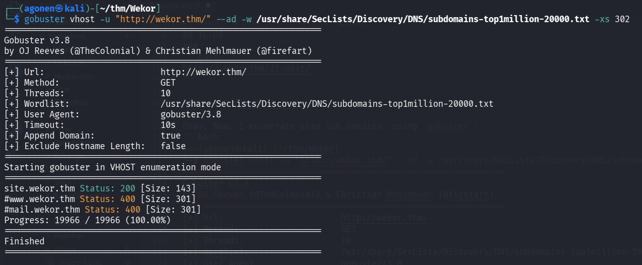
Task: Click the Wordlist path value in settings
Action: click(327, 104)
